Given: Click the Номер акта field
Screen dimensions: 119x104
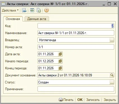Looking at the screenshot, I should click(x=76, y=47).
